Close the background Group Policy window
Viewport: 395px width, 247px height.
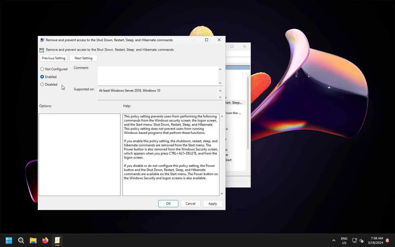(x=244, y=46)
